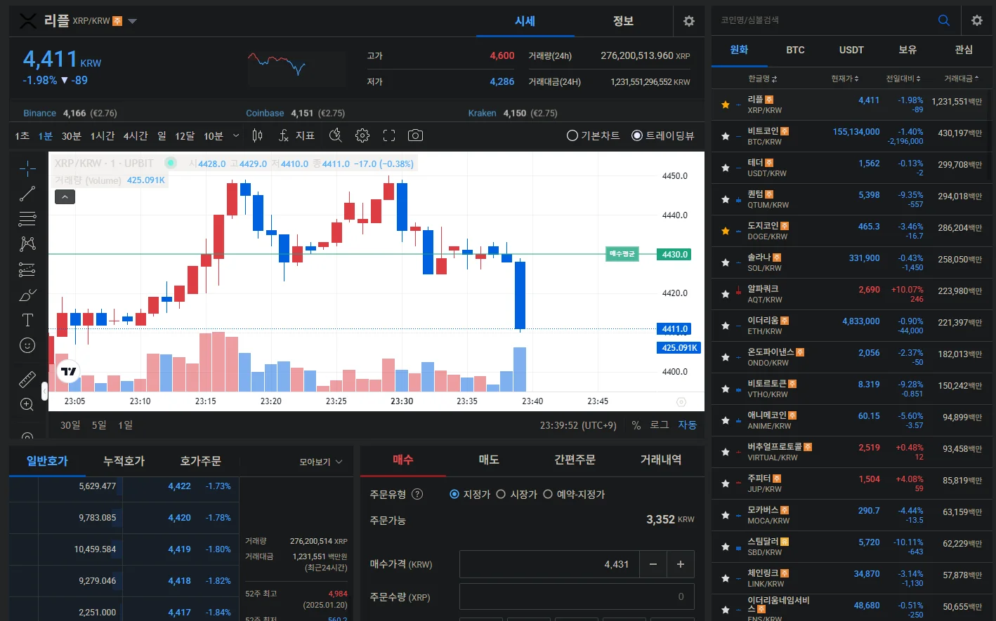The width and height of the screenshot is (996, 621).
Task: Open the 누적호가 tab
Action: click(x=124, y=461)
